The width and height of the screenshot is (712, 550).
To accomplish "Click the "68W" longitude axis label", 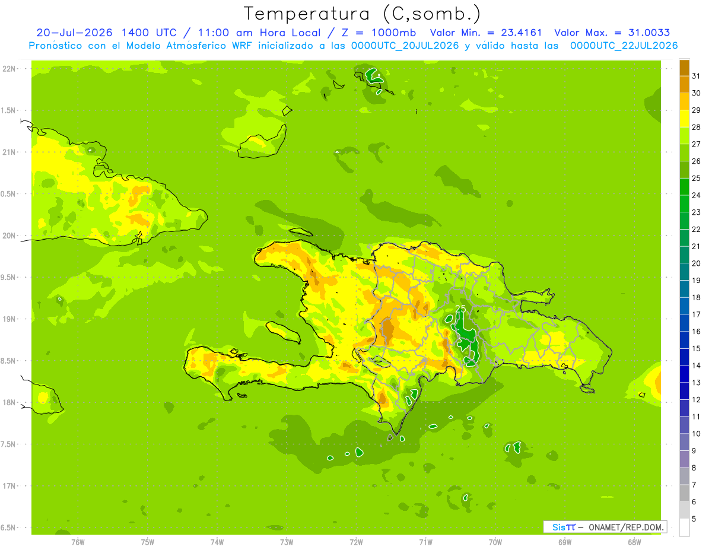I will click(634, 542).
